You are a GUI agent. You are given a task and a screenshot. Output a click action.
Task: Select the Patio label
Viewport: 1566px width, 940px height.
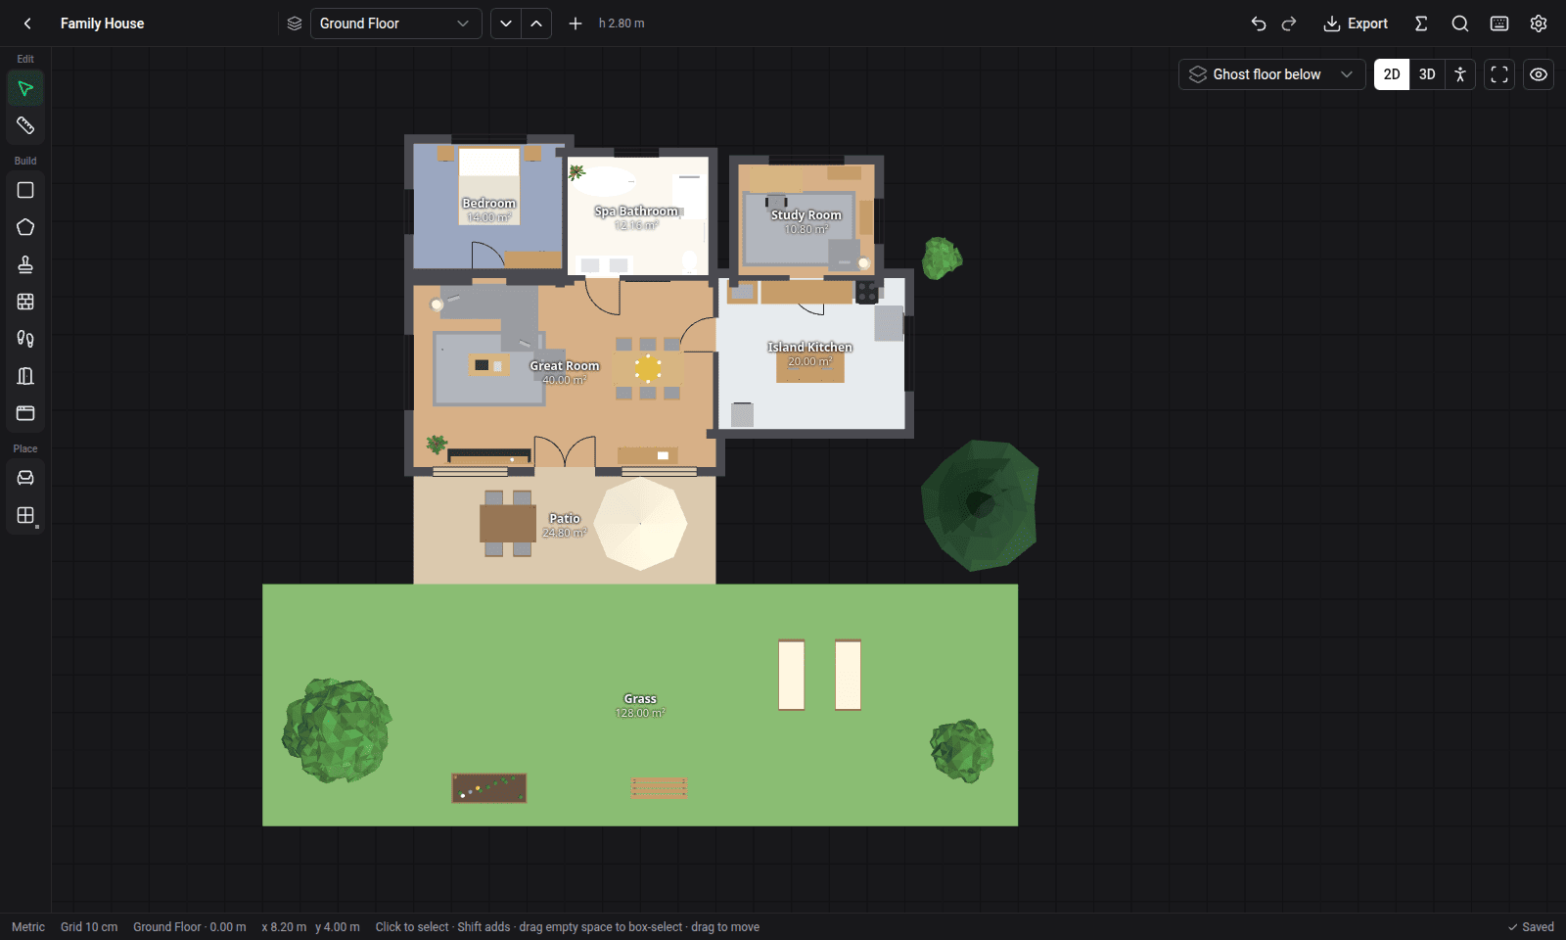[x=565, y=519]
